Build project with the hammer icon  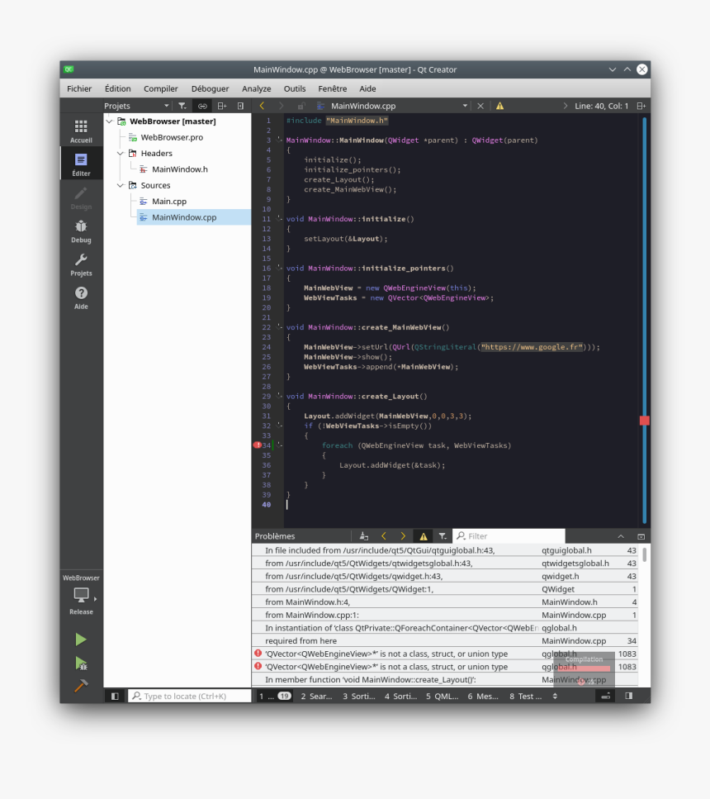(x=81, y=686)
